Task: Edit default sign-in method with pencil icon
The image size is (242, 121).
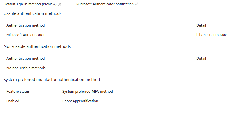Action: [x=137, y=4]
